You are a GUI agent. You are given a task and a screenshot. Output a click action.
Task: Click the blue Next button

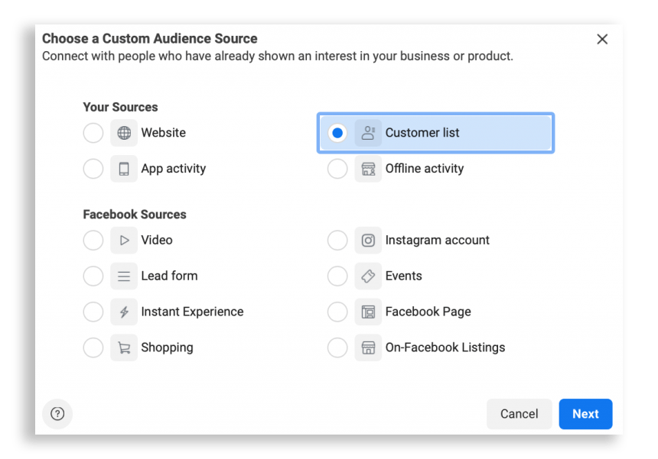pyautogui.click(x=585, y=414)
